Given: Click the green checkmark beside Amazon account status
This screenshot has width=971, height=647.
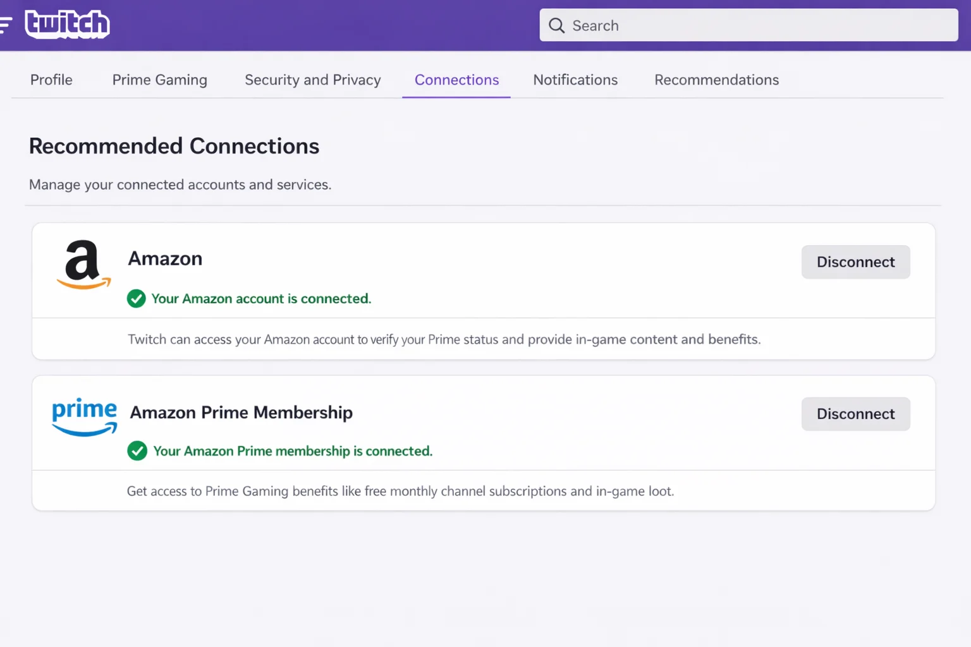Looking at the screenshot, I should click(x=136, y=299).
